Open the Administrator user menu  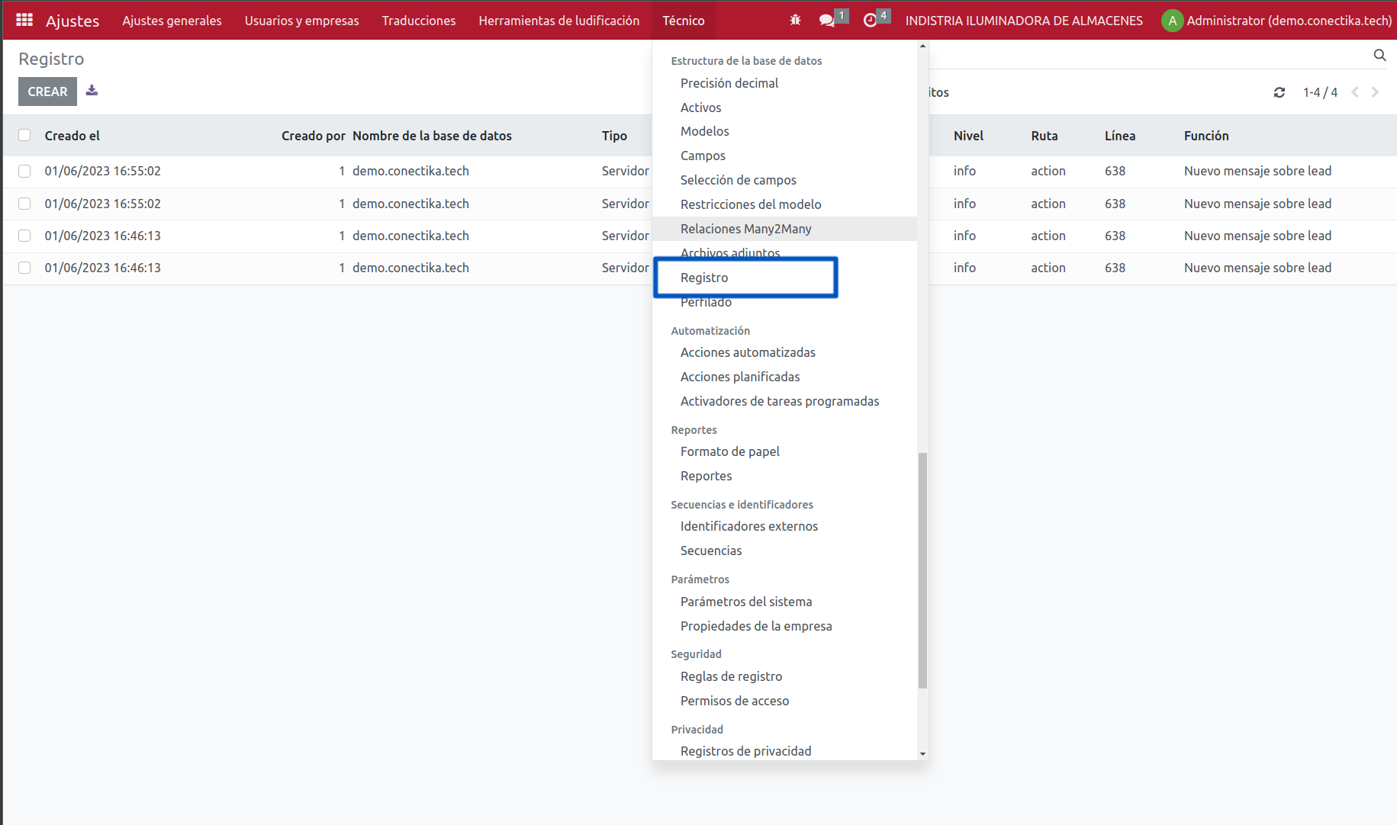(1277, 20)
